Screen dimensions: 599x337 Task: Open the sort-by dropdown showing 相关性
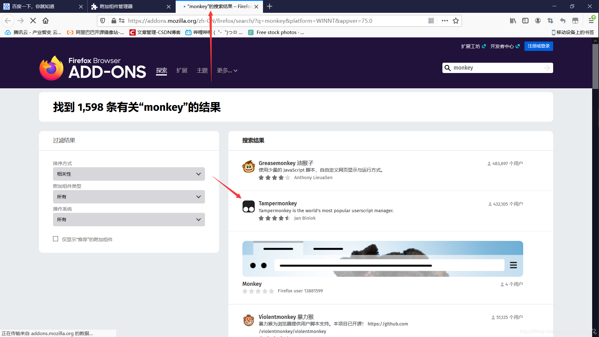click(x=129, y=174)
